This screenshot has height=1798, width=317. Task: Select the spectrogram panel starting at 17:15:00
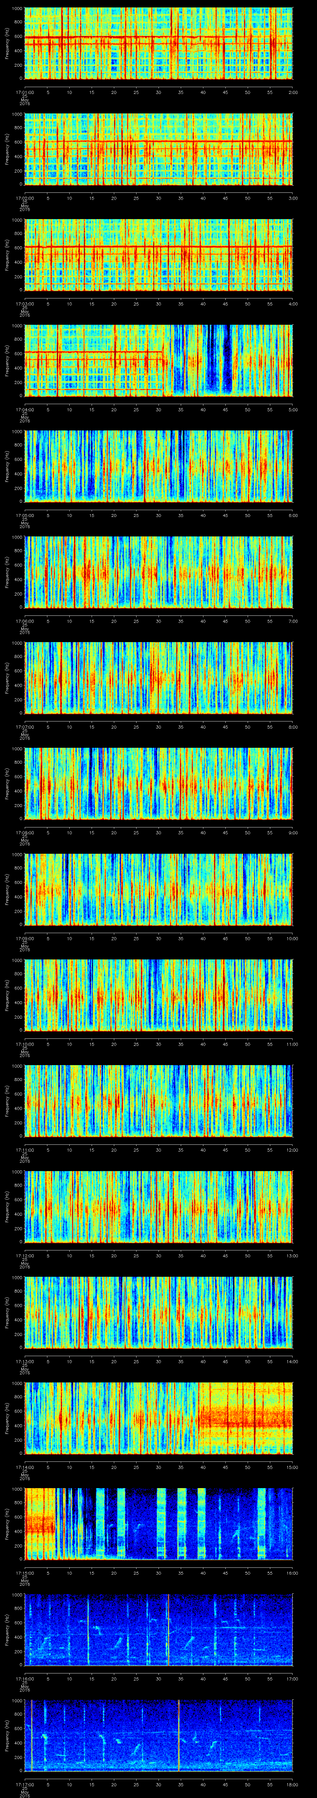point(158,1524)
